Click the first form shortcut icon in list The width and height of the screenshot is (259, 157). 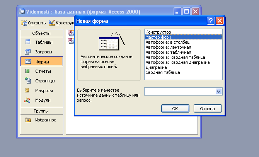71,33
